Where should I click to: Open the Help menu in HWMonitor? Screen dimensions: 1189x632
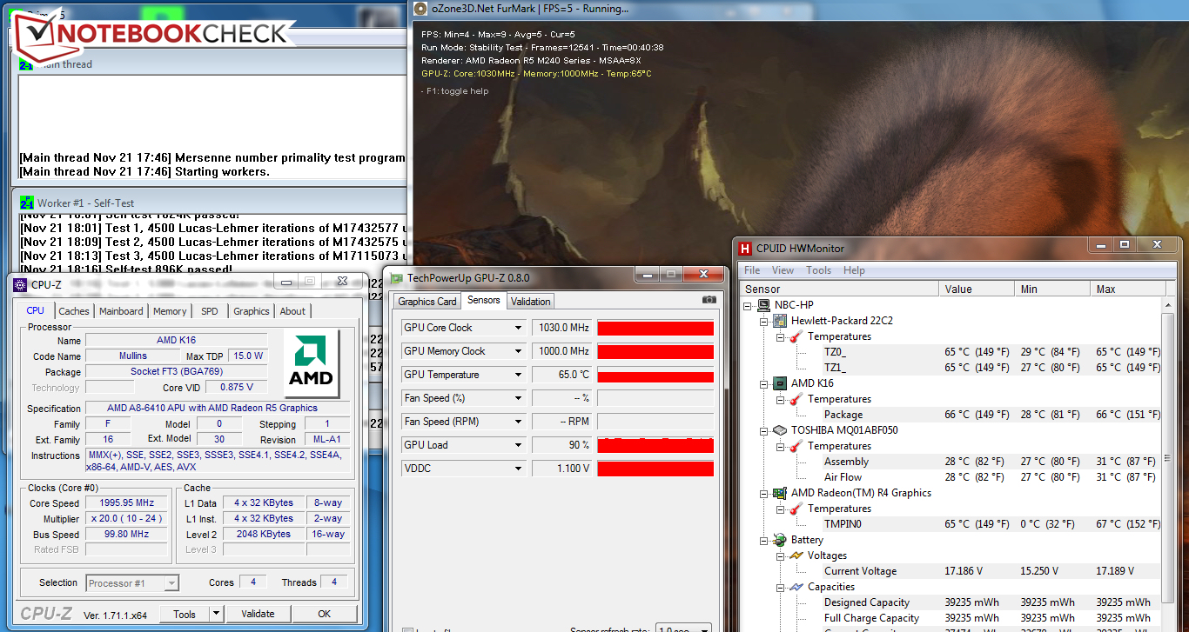click(x=855, y=270)
